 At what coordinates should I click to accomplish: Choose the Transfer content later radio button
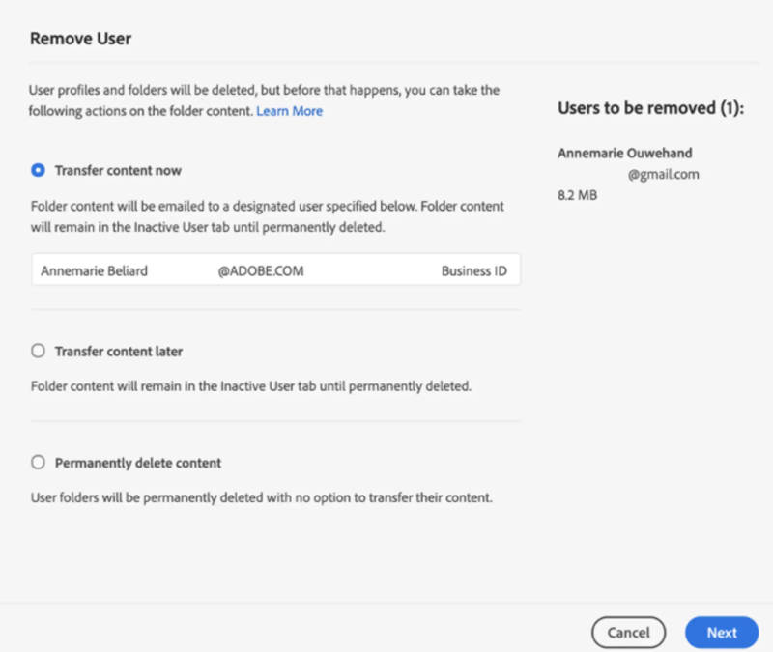(x=38, y=352)
